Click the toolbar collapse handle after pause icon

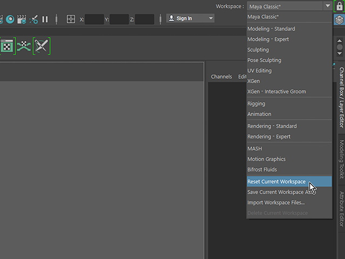[56, 19]
